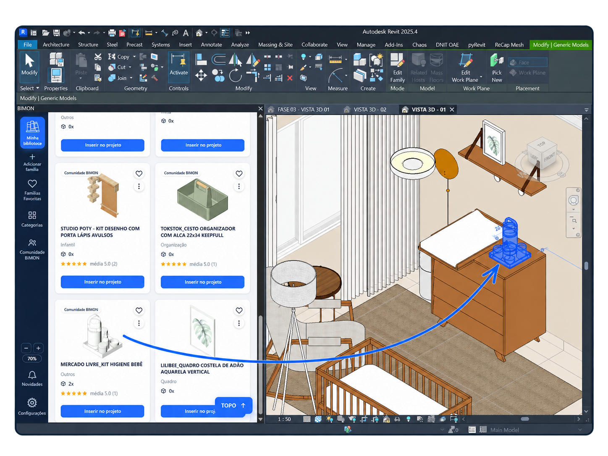Expand the Join geometry dropdown arrow
608x456 pixels.
tap(131, 78)
